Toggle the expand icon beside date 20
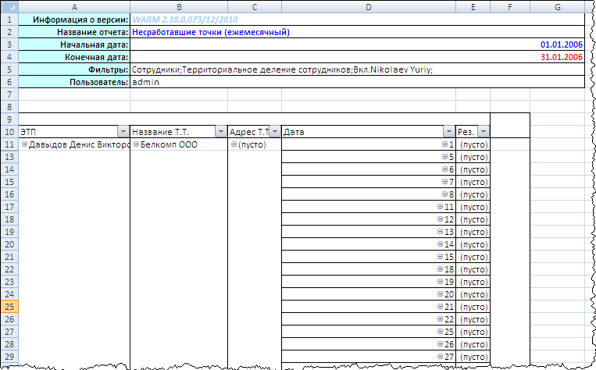Image resolution: width=596 pixels, height=370 pixels. point(440,294)
